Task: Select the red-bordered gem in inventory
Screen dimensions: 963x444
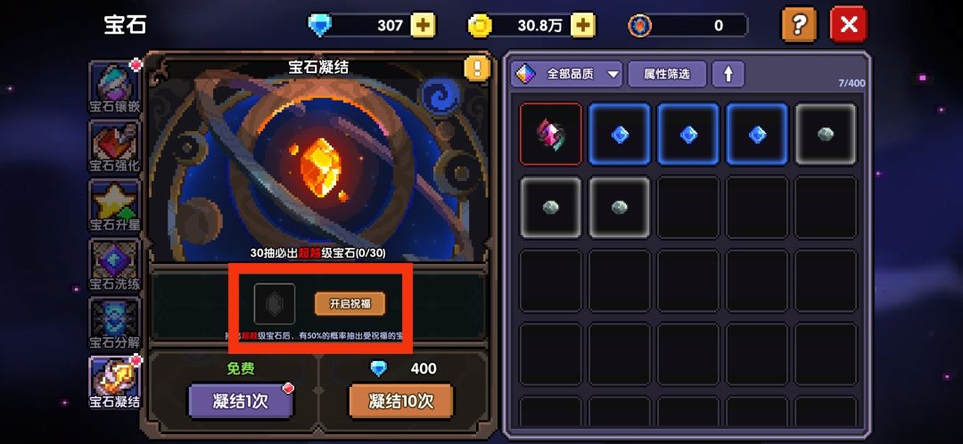Action: [x=550, y=134]
